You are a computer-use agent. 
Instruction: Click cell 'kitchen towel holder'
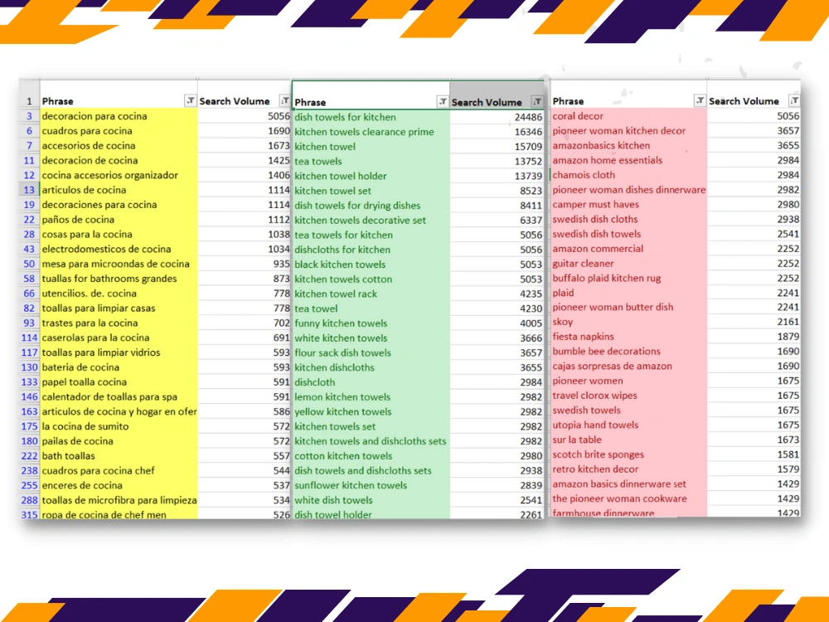pos(371,176)
